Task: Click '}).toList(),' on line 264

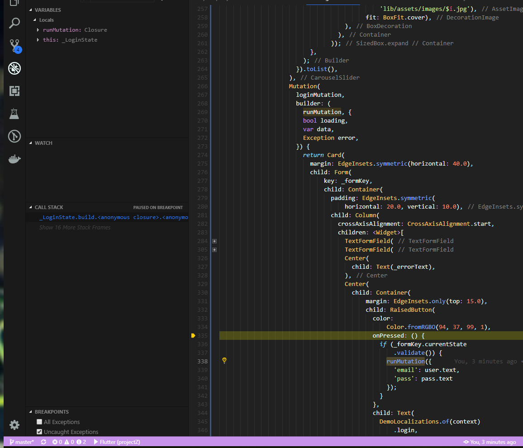Action: (x=317, y=69)
